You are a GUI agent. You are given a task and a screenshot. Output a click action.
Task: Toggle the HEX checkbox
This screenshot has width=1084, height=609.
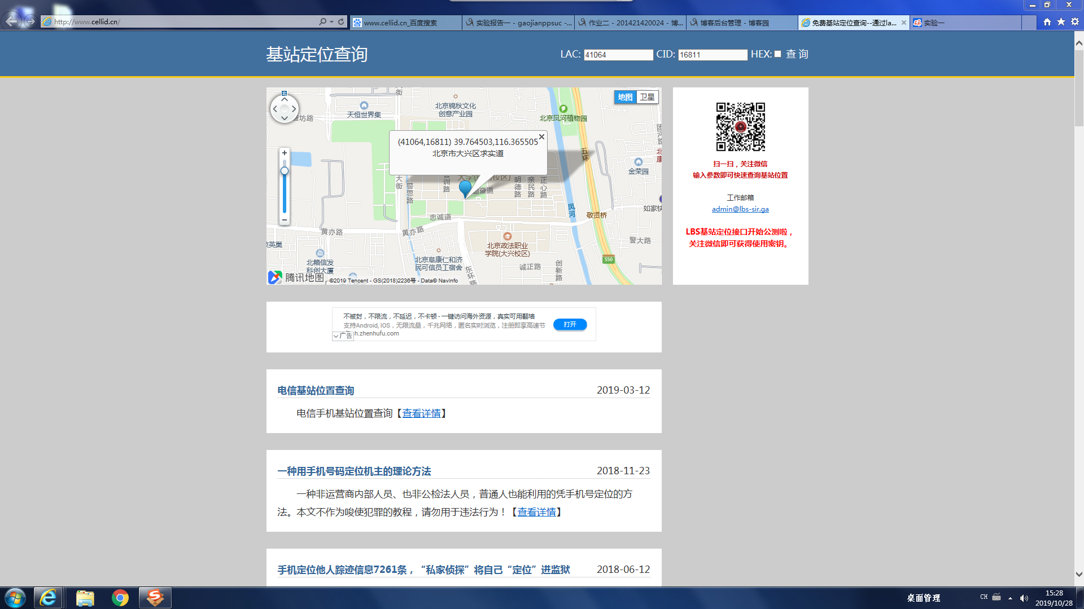pos(777,54)
